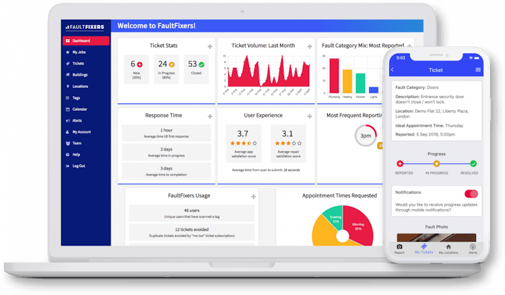
Task: Expand the Response Time card with plus icon
Action: [210, 116]
